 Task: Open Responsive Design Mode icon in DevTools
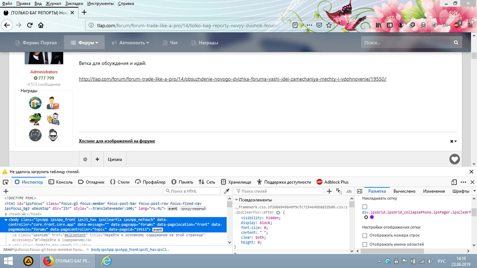point(454,182)
